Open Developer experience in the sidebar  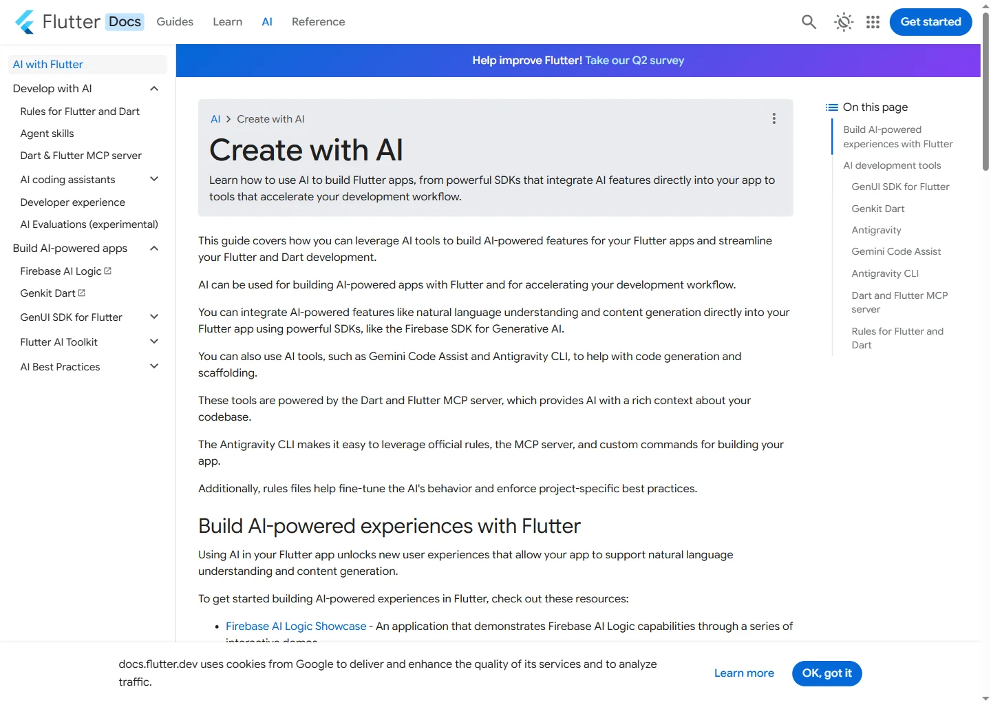click(73, 202)
